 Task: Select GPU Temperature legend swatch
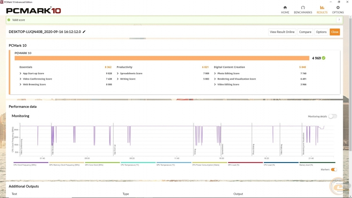pyautogui.click(x=174, y=162)
